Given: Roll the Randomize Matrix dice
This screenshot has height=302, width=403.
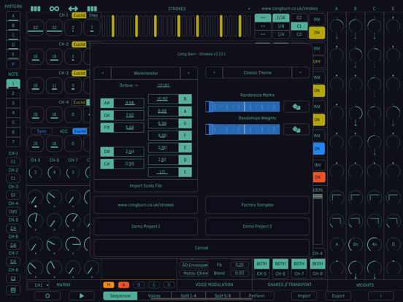Looking at the screenshot, I should coord(296,107).
